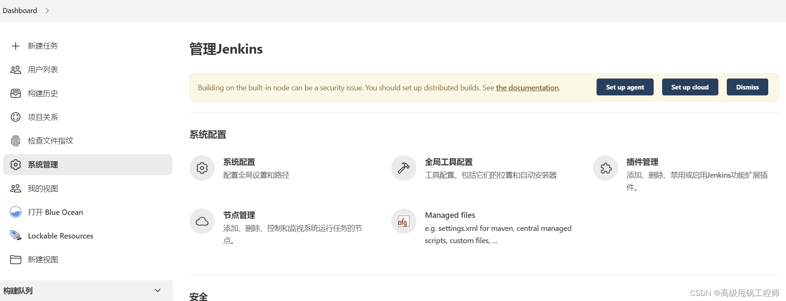The image size is (786, 301).
Task: Select 系统管理 sidebar entry
Action: pyautogui.click(x=88, y=165)
